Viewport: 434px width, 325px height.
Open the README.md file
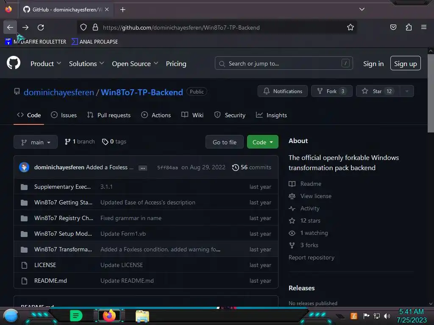click(x=50, y=281)
